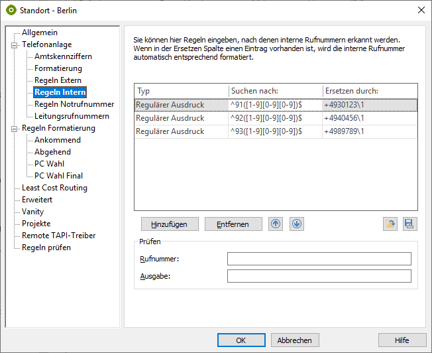Click the save rules floppy disk icon
Image resolution: width=432 pixels, height=353 pixels.
click(410, 224)
